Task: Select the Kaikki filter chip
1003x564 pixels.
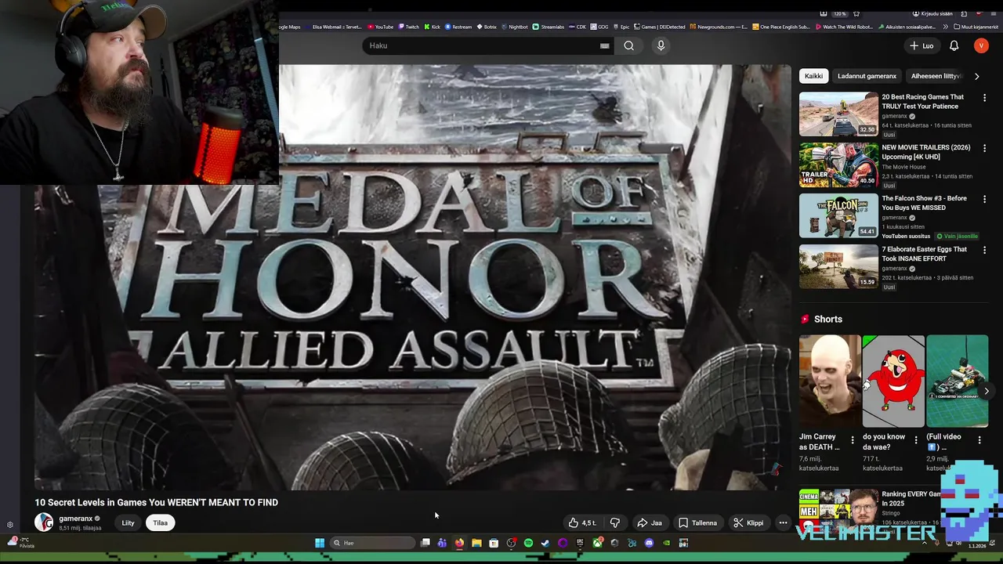Action: point(813,76)
